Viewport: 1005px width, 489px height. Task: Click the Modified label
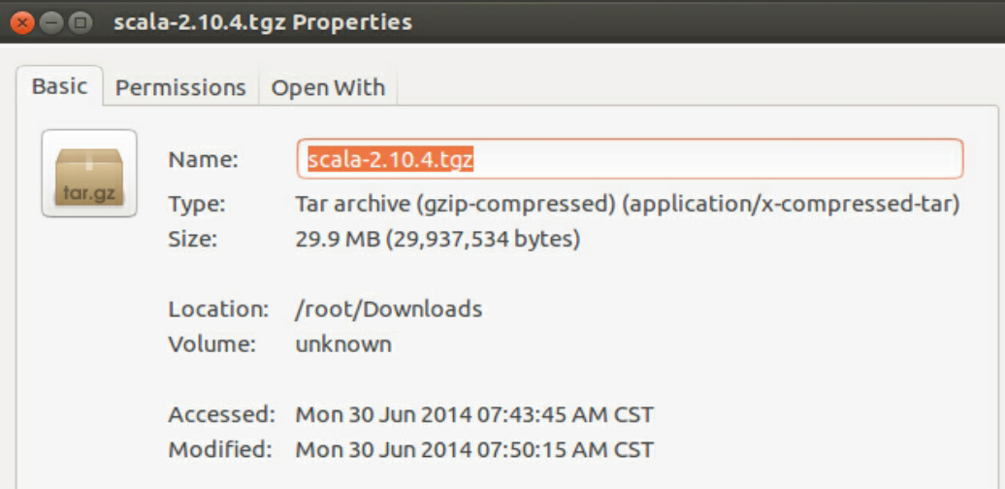click(x=220, y=450)
